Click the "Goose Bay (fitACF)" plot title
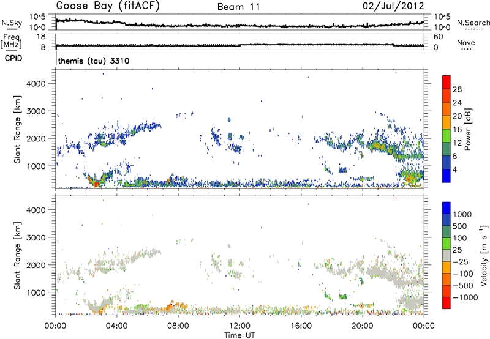 coord(108,6)
